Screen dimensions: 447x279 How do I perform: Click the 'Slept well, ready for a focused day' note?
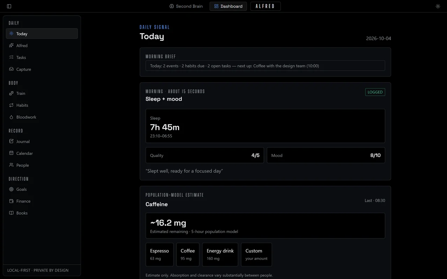point(184,171)
